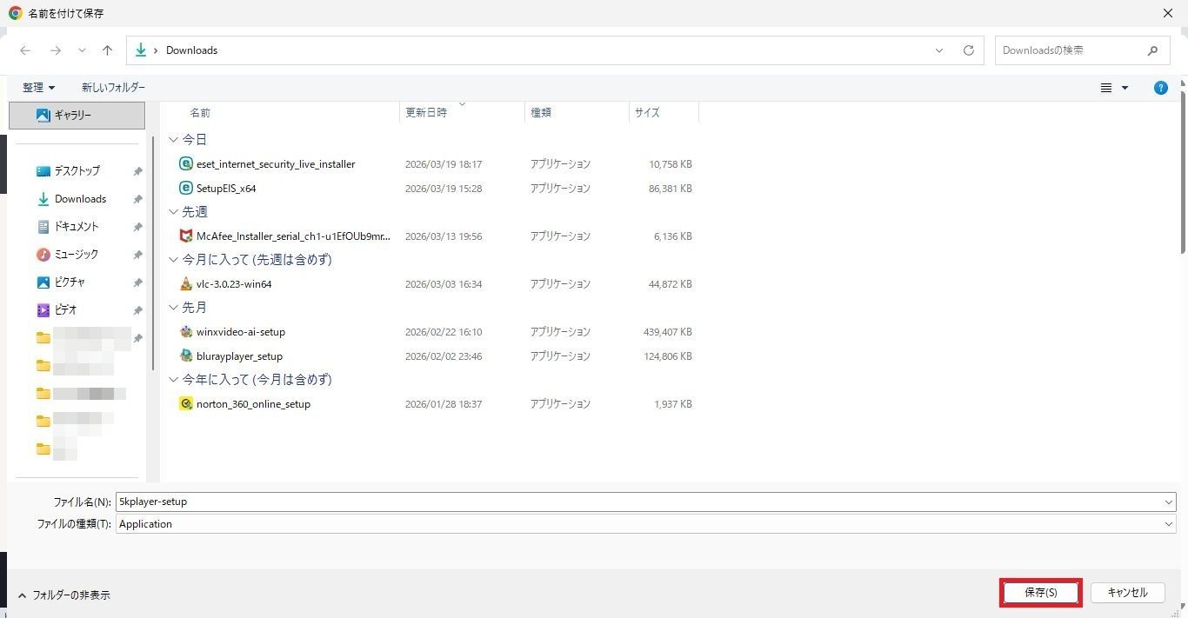Open the view layout options dropdown
This screenshot has width=1188, height=618.
click(x=1114, y=88)
